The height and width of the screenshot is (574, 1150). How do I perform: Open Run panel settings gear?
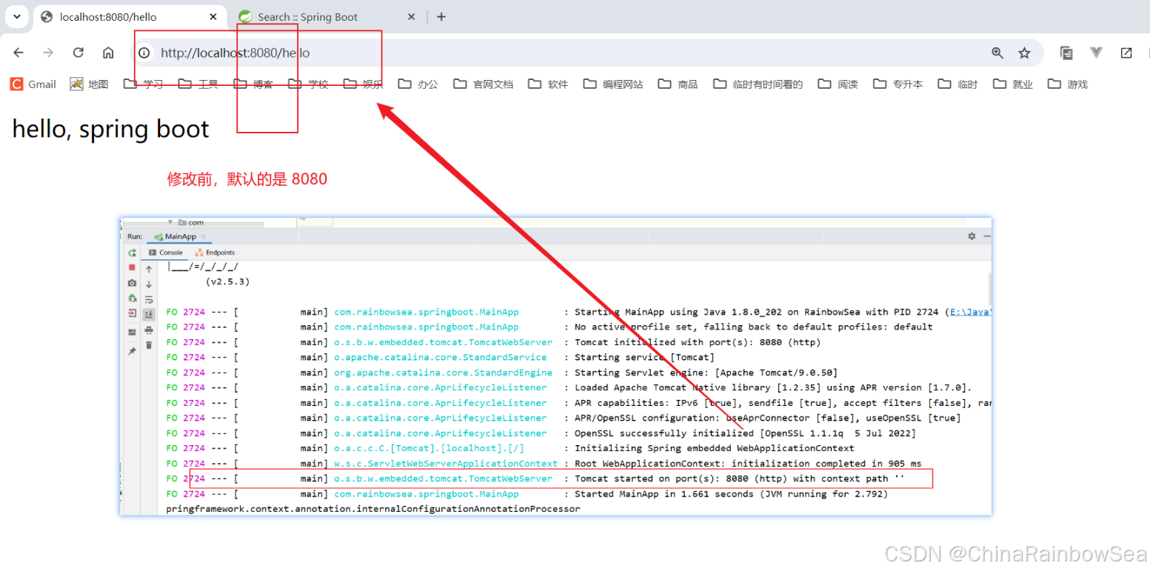pyautogui.click(x=972, y=236)
